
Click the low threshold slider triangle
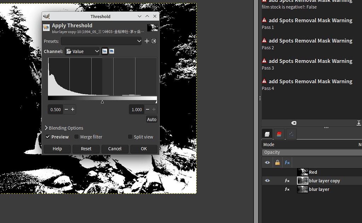[x=102, y=102]
